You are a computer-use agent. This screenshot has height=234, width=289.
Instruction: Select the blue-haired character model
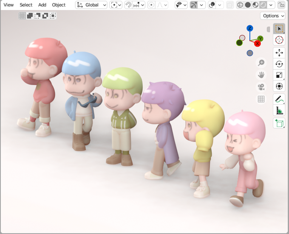[x=82, y=99]
